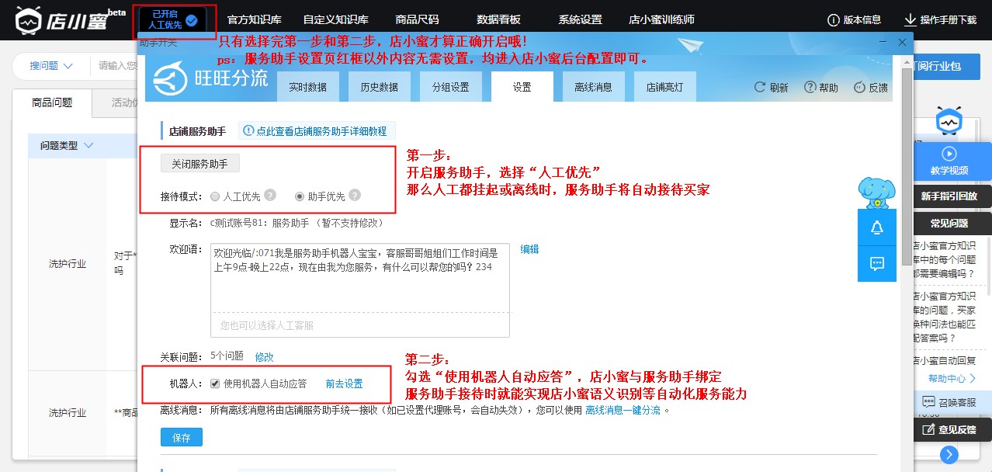Click the 反馈 feedback icon
The width and height of the screenshot is (992, 472).
tap(859, 88)
